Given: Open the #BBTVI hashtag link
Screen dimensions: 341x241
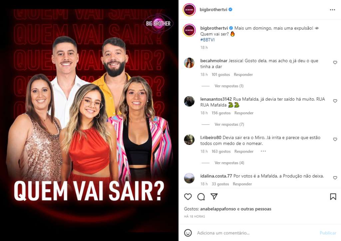Looking at the screenshot, I should tap(207, 40).
